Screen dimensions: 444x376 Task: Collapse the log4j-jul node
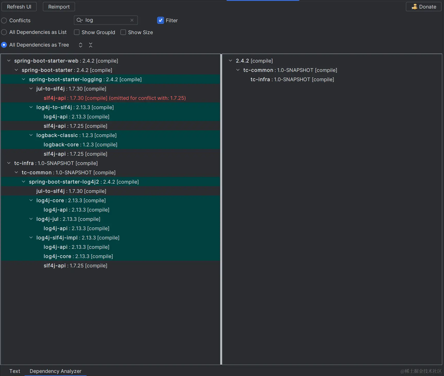click(x=31, y=219)
